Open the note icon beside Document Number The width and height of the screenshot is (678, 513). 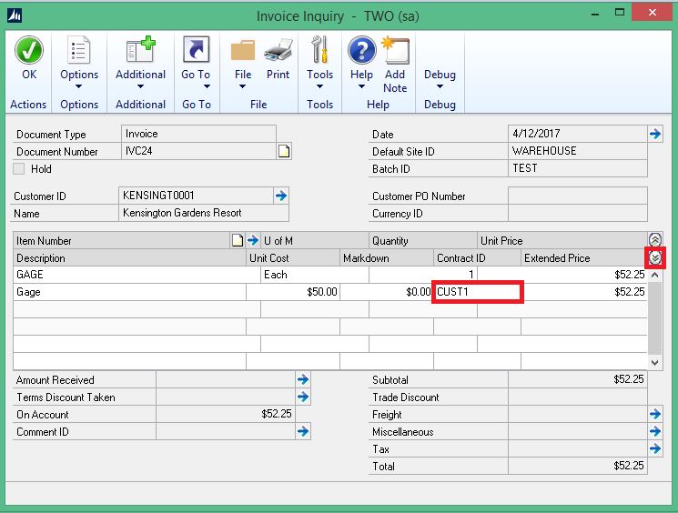[x=284, y=151]
